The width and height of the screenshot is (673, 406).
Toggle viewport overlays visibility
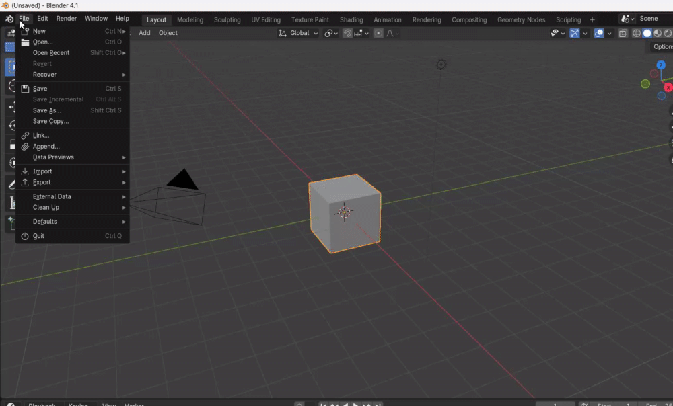pyautogui.click(x=599, y=33)
